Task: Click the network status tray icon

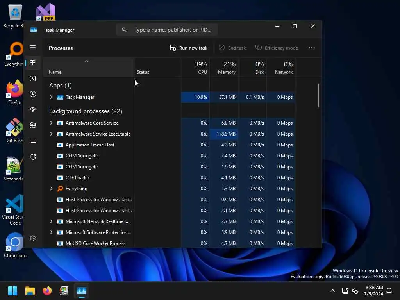Action: click(345, 291)
